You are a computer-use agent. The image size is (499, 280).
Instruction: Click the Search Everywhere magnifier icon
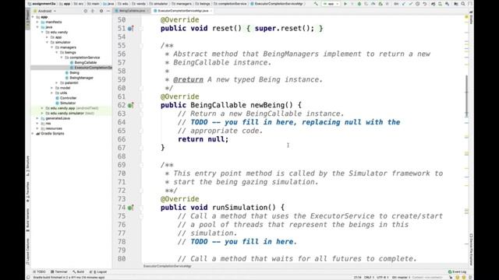463,4
